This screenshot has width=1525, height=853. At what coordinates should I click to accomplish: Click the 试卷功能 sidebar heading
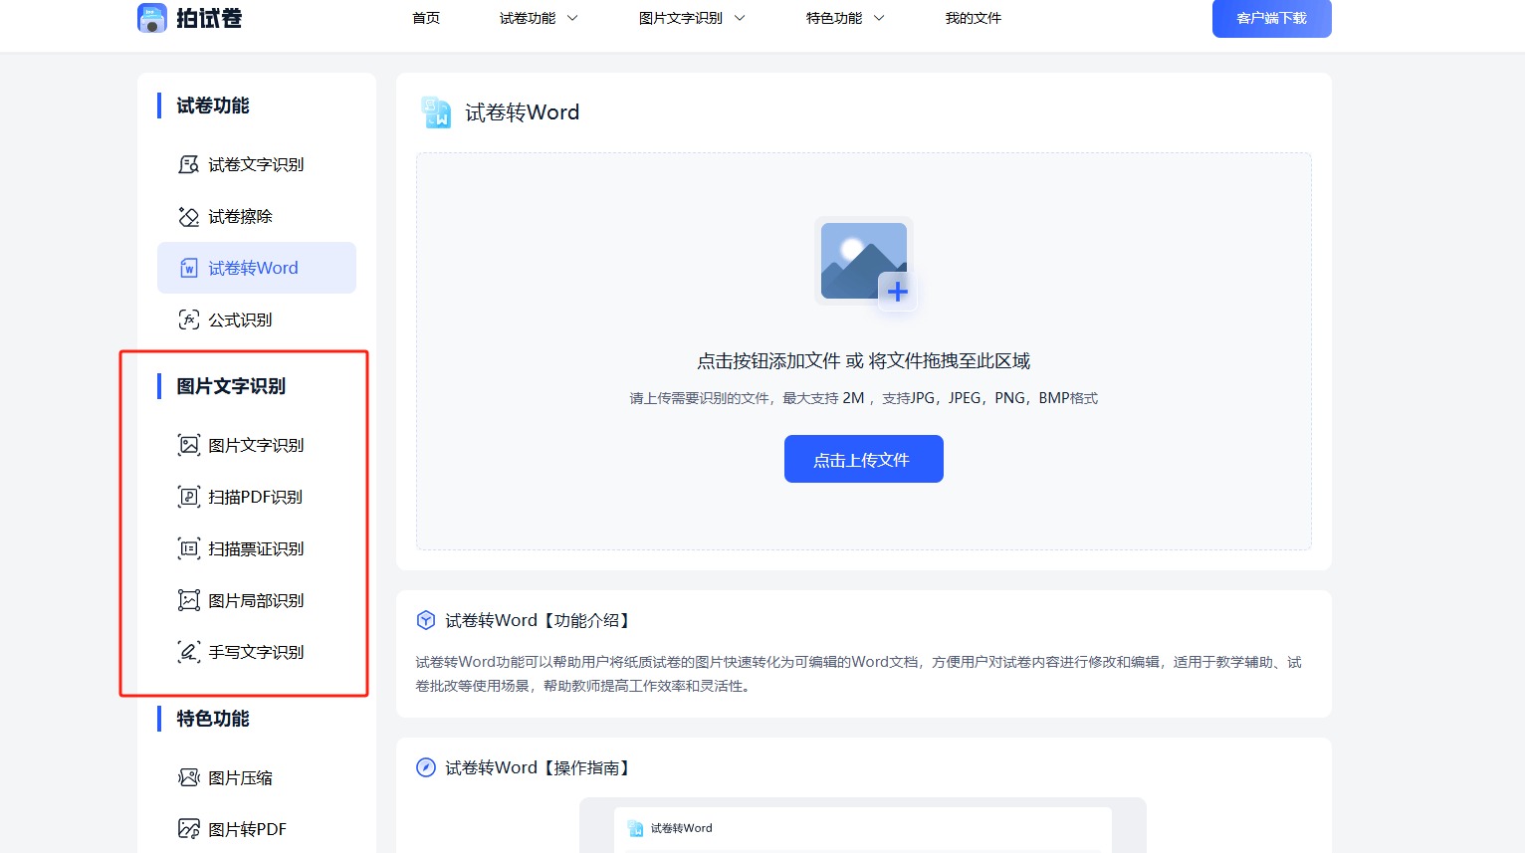213,106
